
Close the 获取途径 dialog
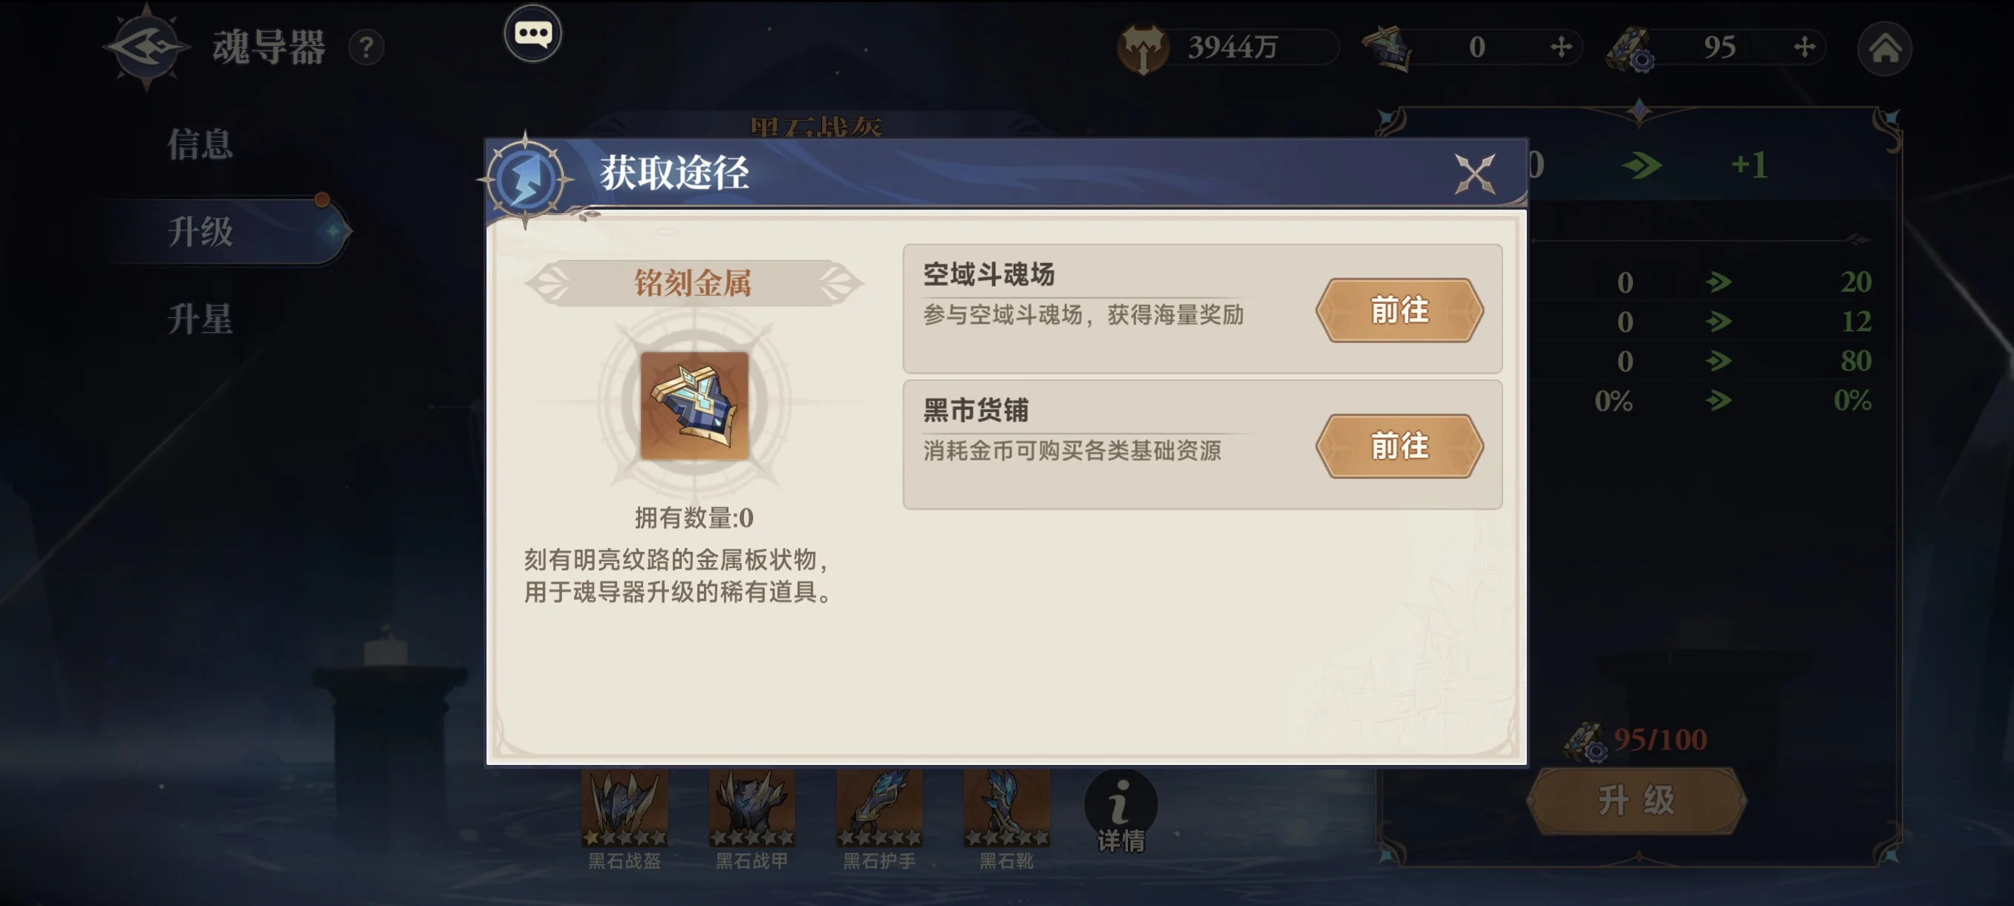[x=1475, y=173]
